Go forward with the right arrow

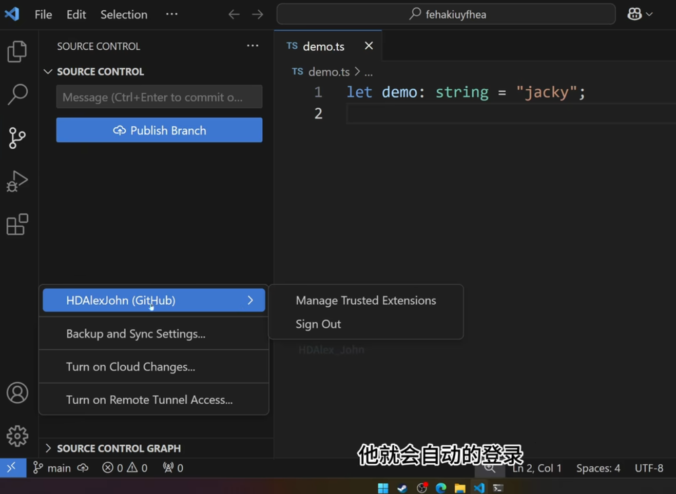point(258,14)
